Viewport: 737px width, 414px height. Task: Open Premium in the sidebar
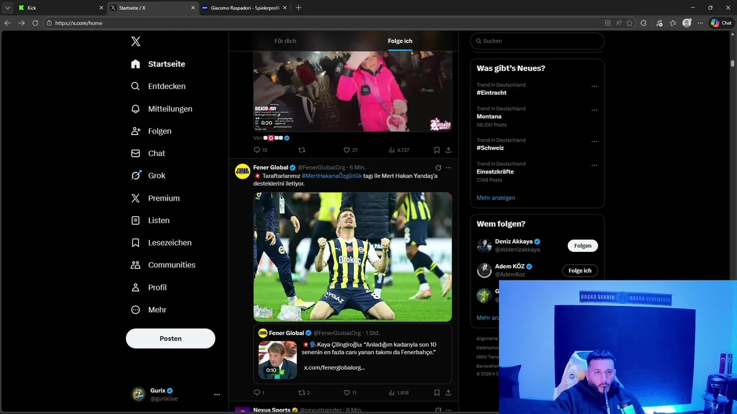coord(155,198)
